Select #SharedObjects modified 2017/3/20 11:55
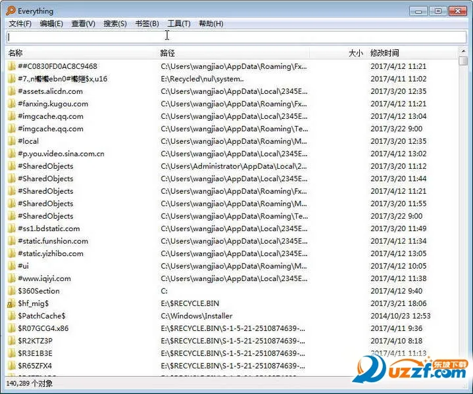Viewport: 473px width, 394px height. [x=45, y=204]
